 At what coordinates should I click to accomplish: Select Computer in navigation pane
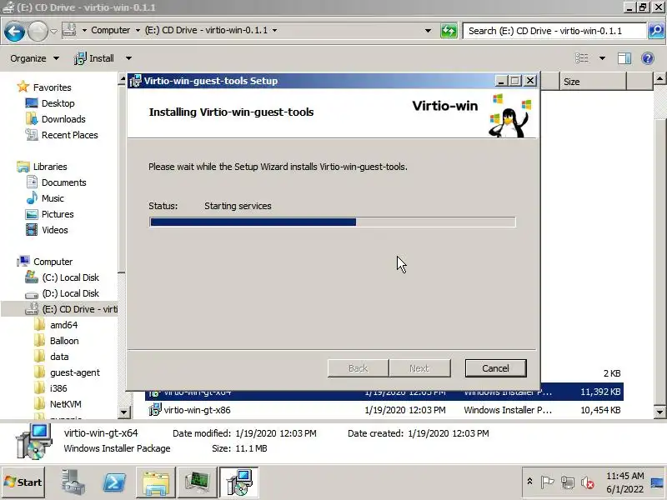click(x=53, y=262)
